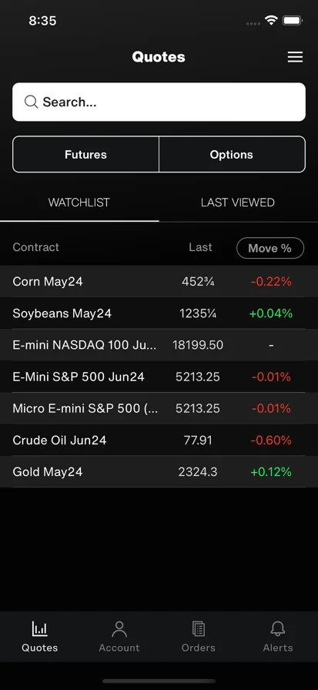Image resolution: width=318 pixels, height=690 pixels.
Task: Open Orders via the document icon
Action: click(x=199, y=629)
